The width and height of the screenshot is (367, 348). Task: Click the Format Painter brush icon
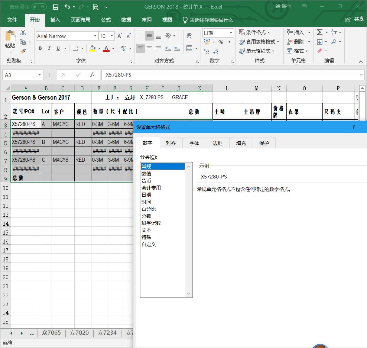pyautogui.click(x=23, y=51)
